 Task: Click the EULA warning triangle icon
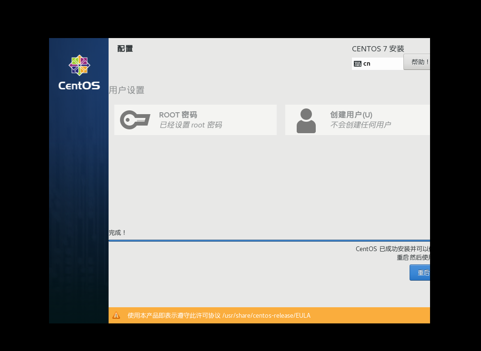tap(116, 315)
